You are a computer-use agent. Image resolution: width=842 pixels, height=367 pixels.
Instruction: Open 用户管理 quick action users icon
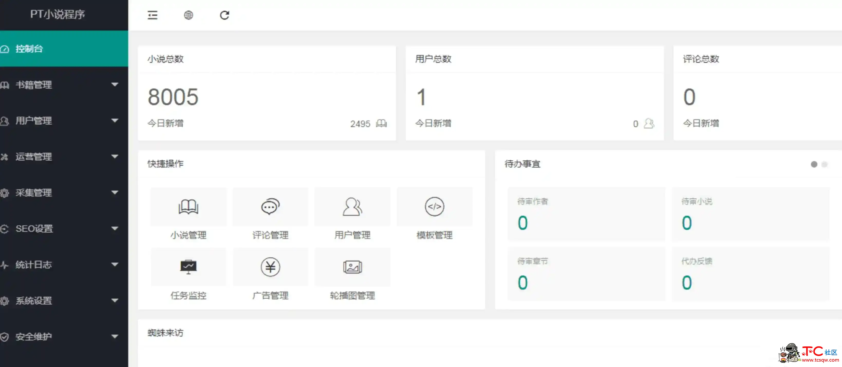352,207
